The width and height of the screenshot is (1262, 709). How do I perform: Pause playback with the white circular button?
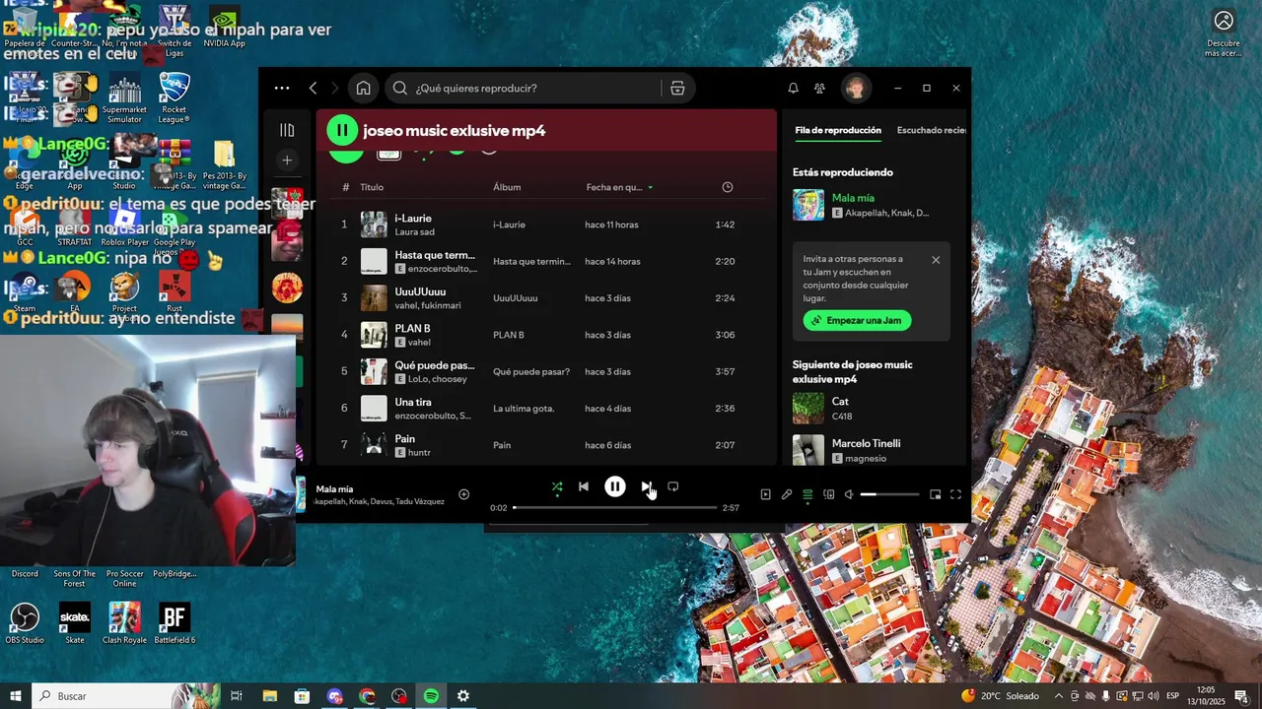pos(615,486)
